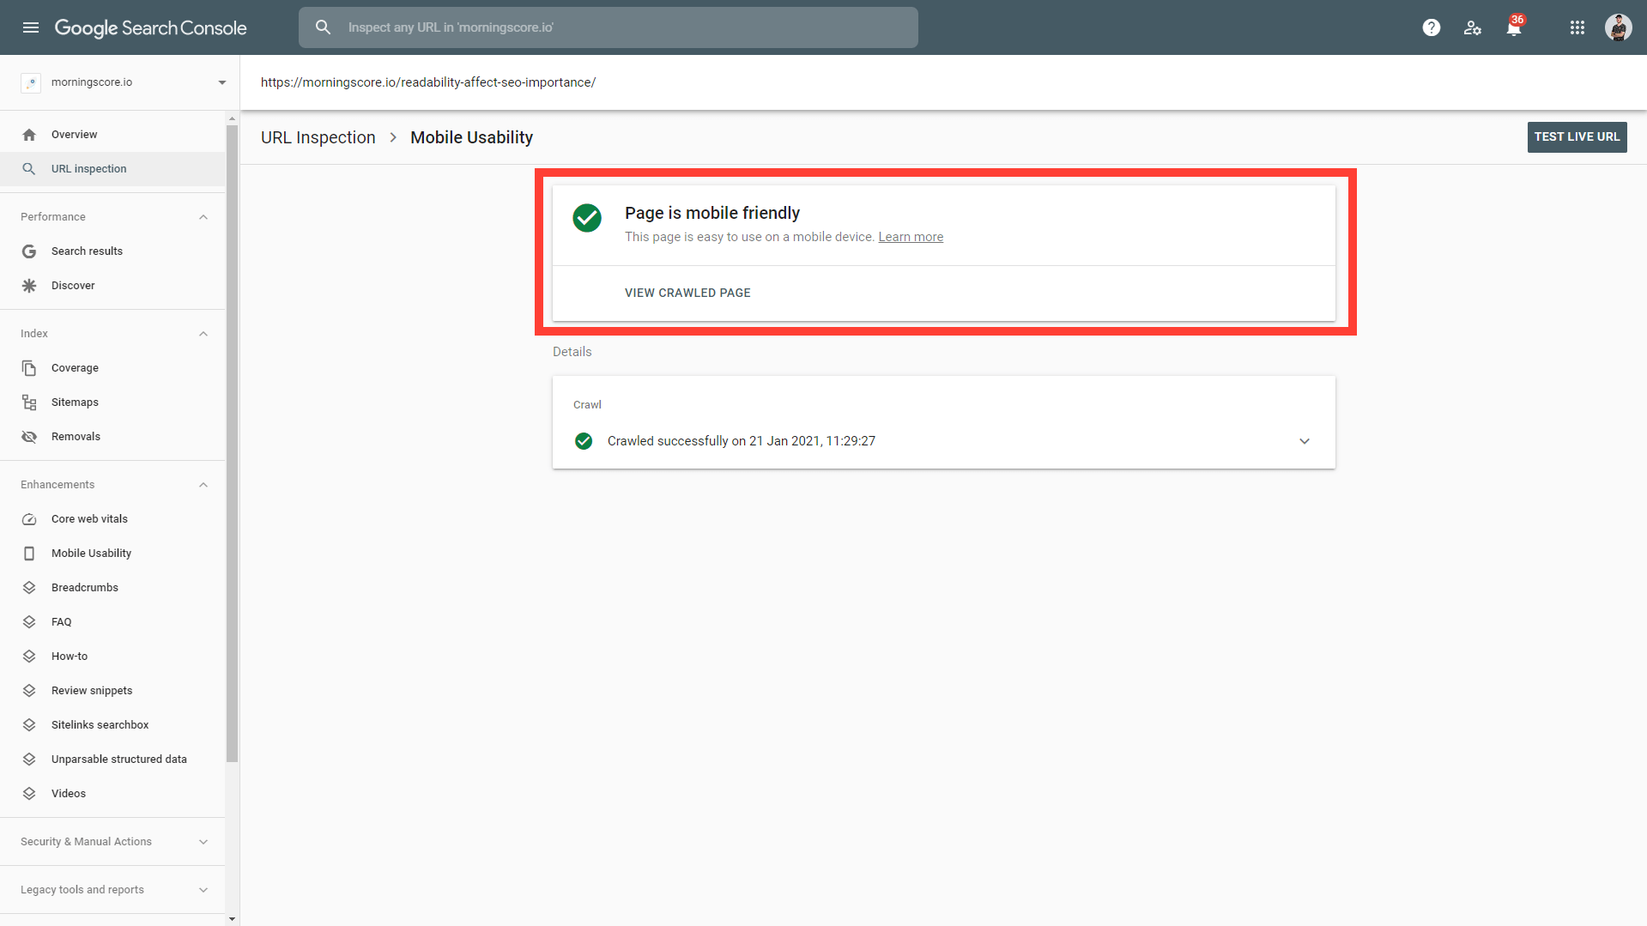Open the Google apps grid
Image resolution: width=1647 pixels, height=926 pixels.
[x=1577, y=27]
